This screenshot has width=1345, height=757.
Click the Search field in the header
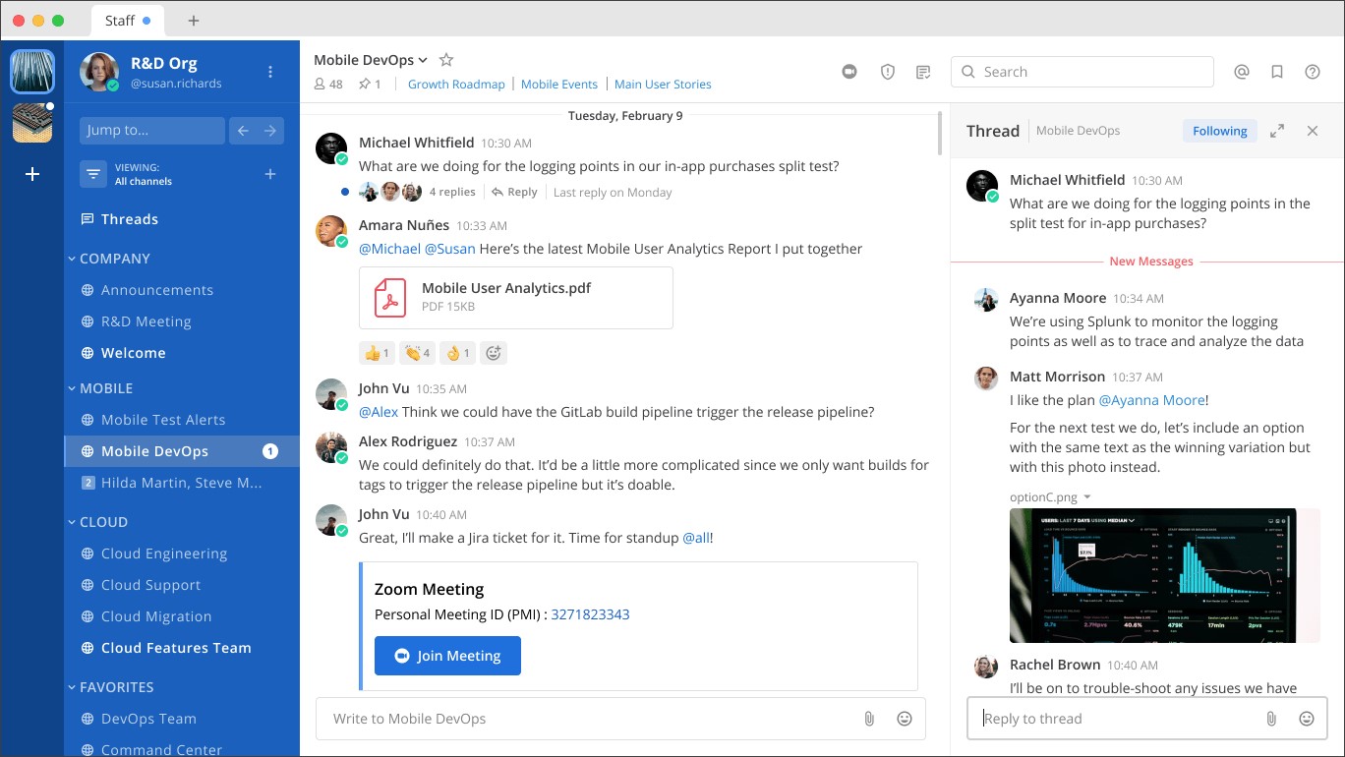pos(1082,72)
